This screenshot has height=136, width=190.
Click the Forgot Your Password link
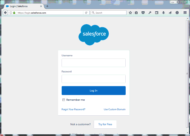(73, 109)
